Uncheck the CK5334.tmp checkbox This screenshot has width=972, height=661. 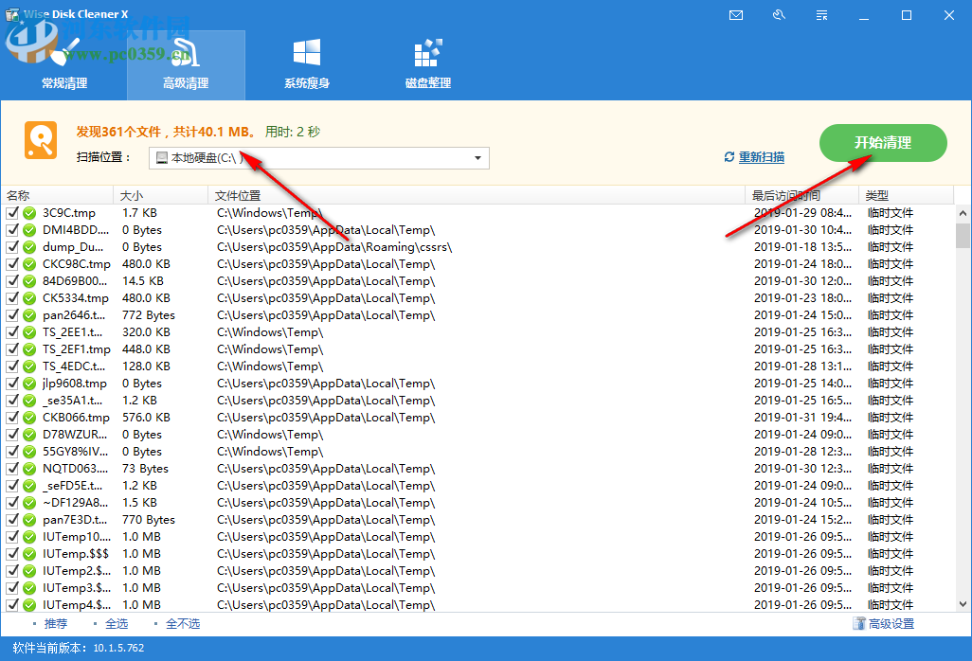click(x=12, y=298)
